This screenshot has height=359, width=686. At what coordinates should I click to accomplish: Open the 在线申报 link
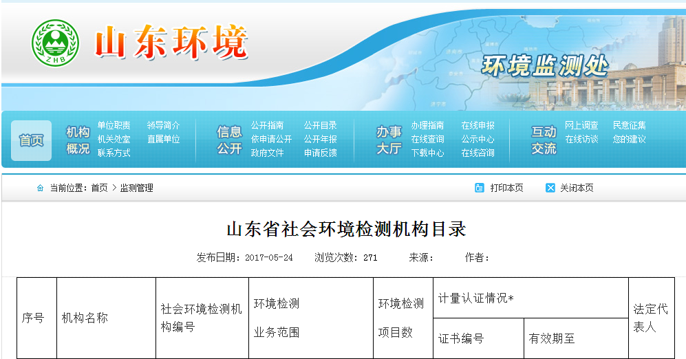tap(478, 125)
